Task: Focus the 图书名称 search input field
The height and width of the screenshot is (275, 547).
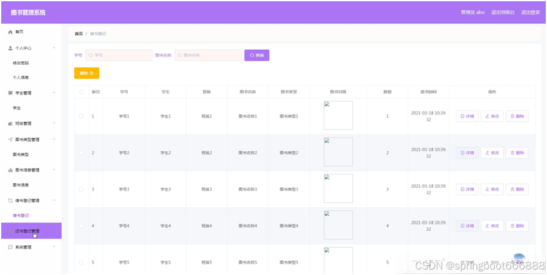Action: 208,55
